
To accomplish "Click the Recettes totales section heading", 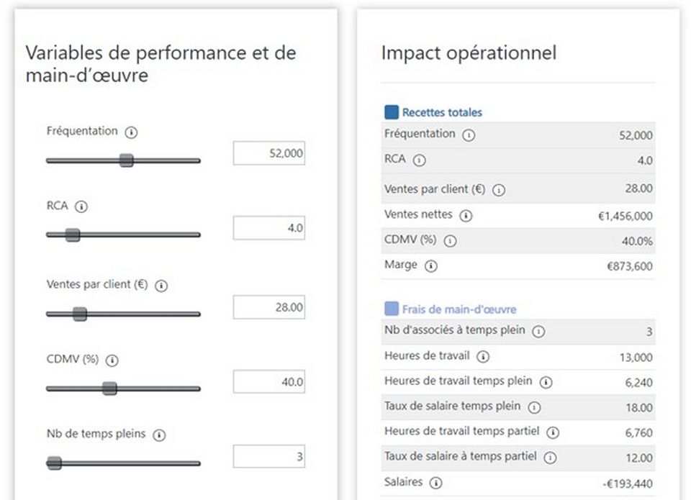I will click(x=442, y=112).
